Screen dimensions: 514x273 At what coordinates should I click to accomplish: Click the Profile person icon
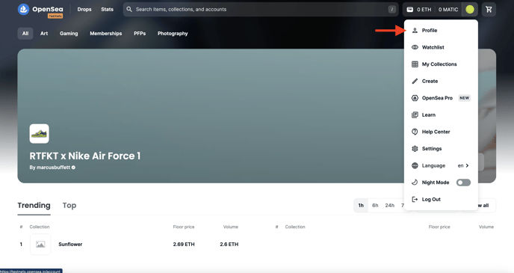click(415, 30)
